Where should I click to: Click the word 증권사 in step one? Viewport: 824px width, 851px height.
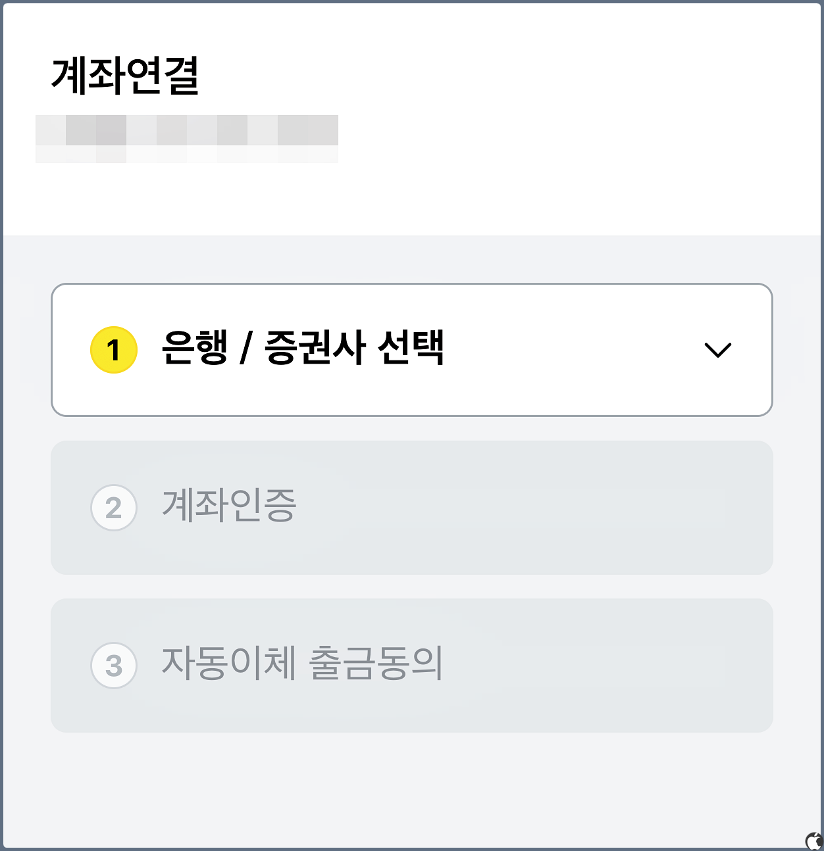(315, 347)
